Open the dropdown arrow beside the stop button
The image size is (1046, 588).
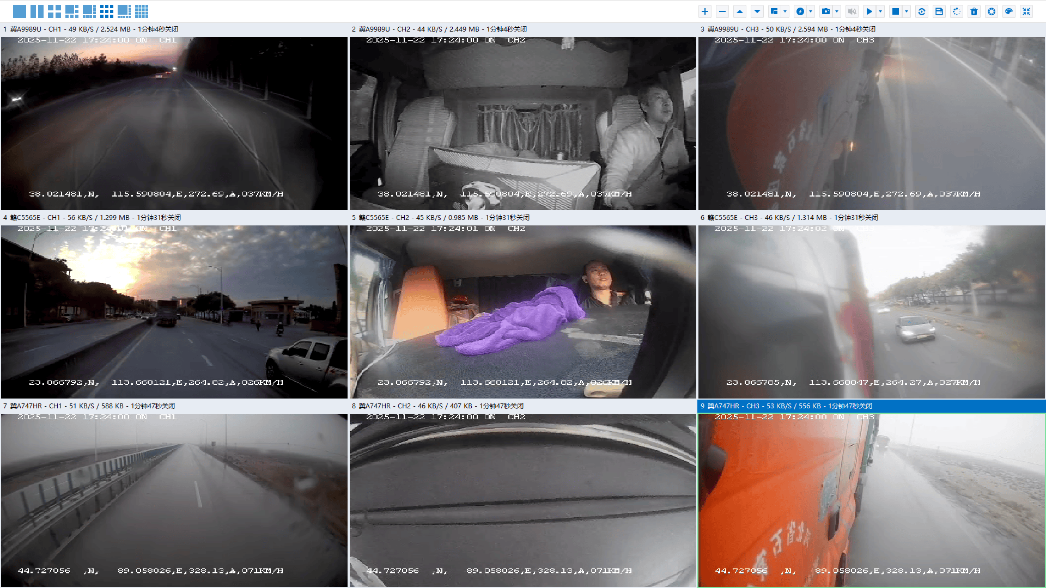907,11
